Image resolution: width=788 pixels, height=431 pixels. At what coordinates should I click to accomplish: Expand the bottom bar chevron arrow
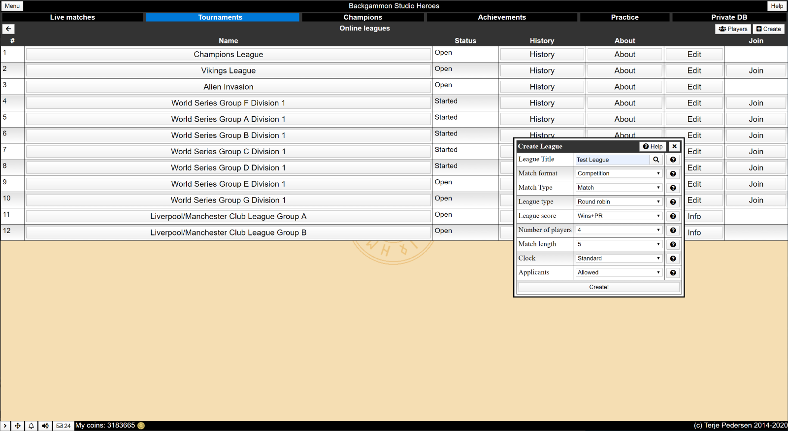5,426
